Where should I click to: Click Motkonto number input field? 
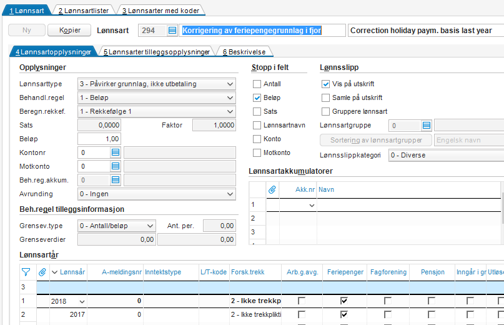point(94,166)
